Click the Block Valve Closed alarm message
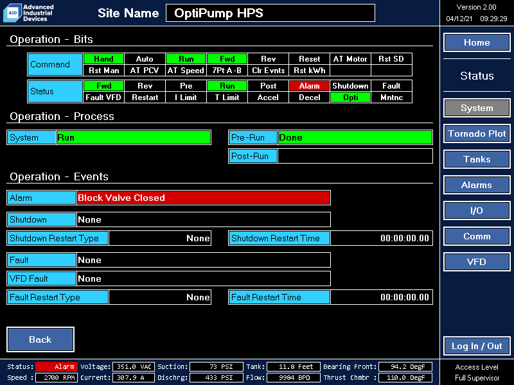The image size is (514, 385). click(203, 198)
